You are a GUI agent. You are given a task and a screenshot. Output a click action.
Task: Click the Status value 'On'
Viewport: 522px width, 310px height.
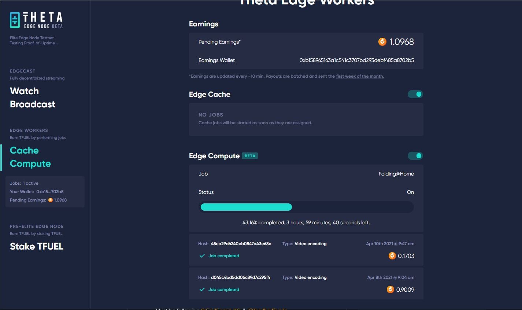tap(411, 192)
